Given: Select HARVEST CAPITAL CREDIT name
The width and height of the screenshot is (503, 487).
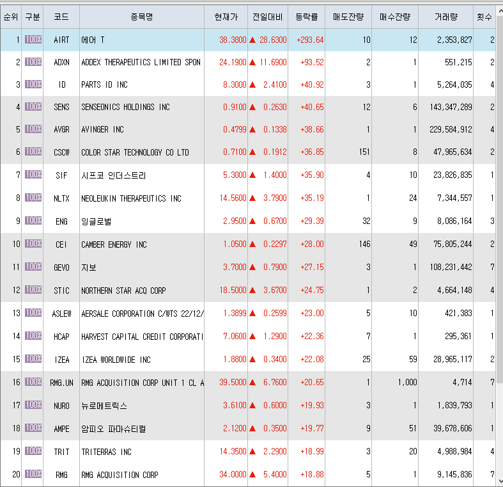Looking at the screenshot, I should [x=143, y=337].
